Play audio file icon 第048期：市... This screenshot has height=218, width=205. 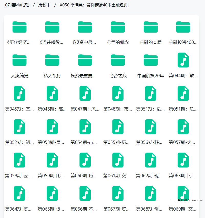tap(118, 93)
